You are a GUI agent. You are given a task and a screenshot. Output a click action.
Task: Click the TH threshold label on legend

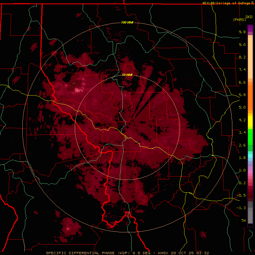pos(243,221)
